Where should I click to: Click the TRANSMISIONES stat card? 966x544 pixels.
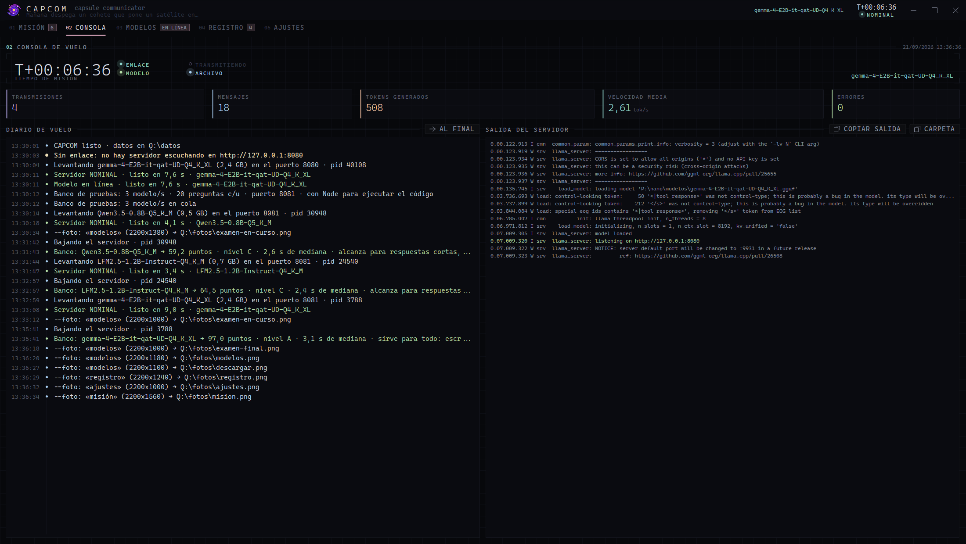click(105, 104)
